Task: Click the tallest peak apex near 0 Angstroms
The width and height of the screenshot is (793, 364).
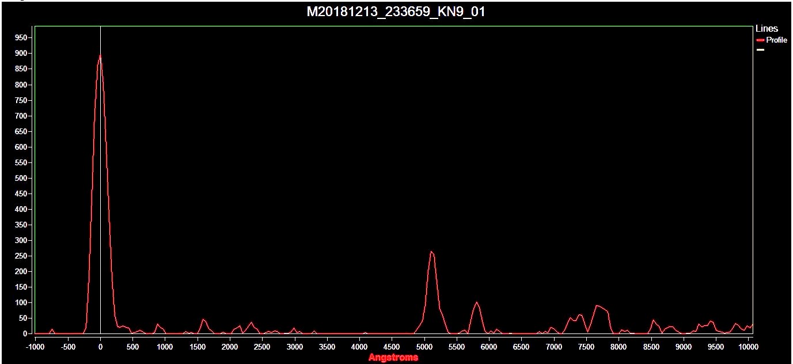Action: (100, 56)
